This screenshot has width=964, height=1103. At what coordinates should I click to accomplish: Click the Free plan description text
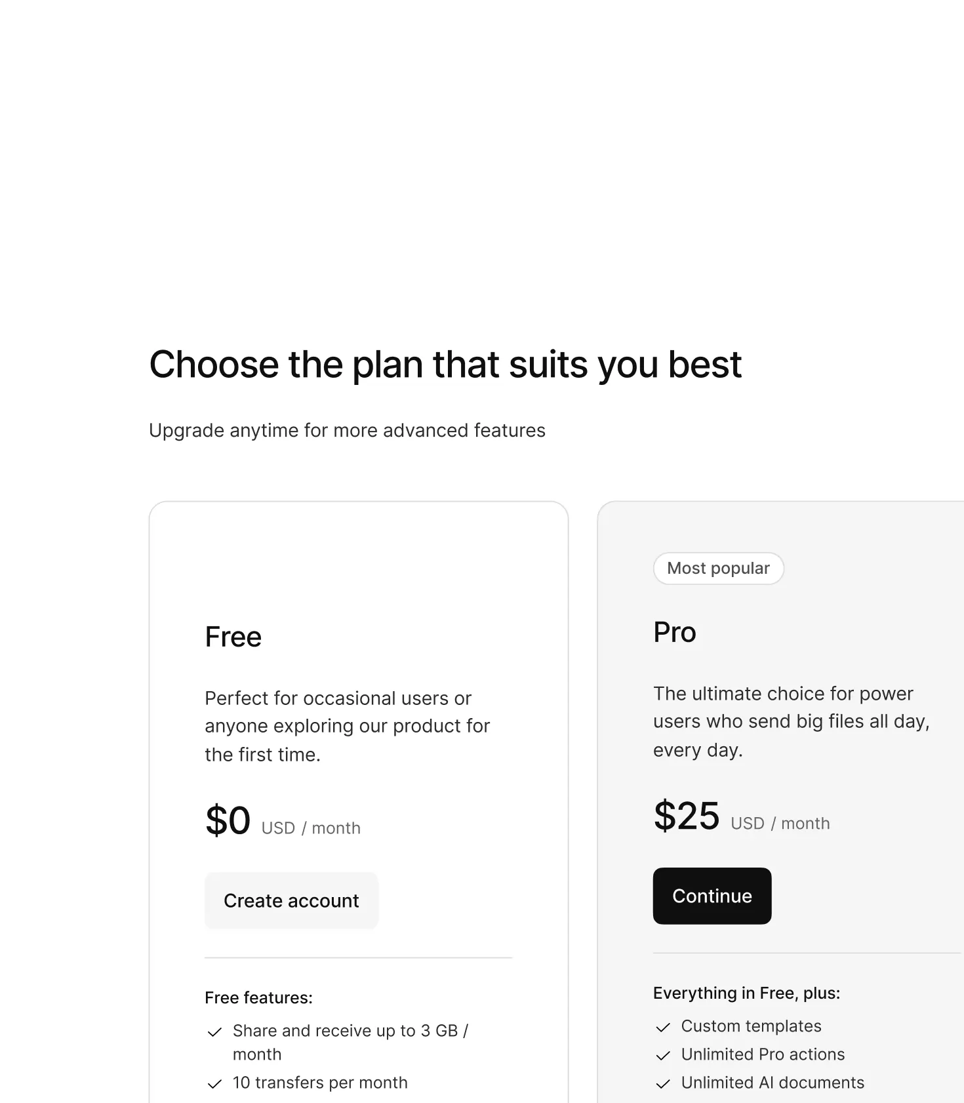348,726
